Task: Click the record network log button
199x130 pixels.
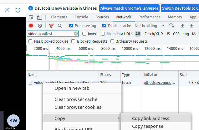Action: [31, 26]
